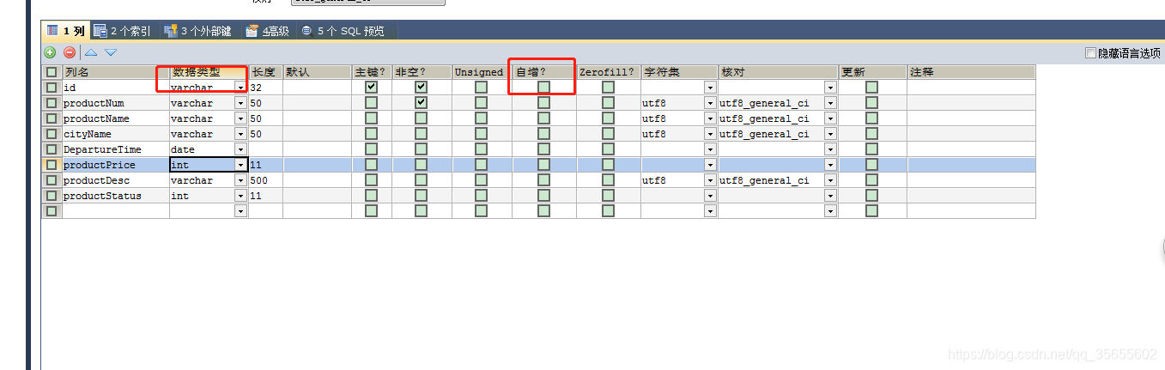Image resolution: width=1165 pixels, height=370 pixels.
Task: Uncheck the 主键 checkbox for id
Action: pos(371,88)
